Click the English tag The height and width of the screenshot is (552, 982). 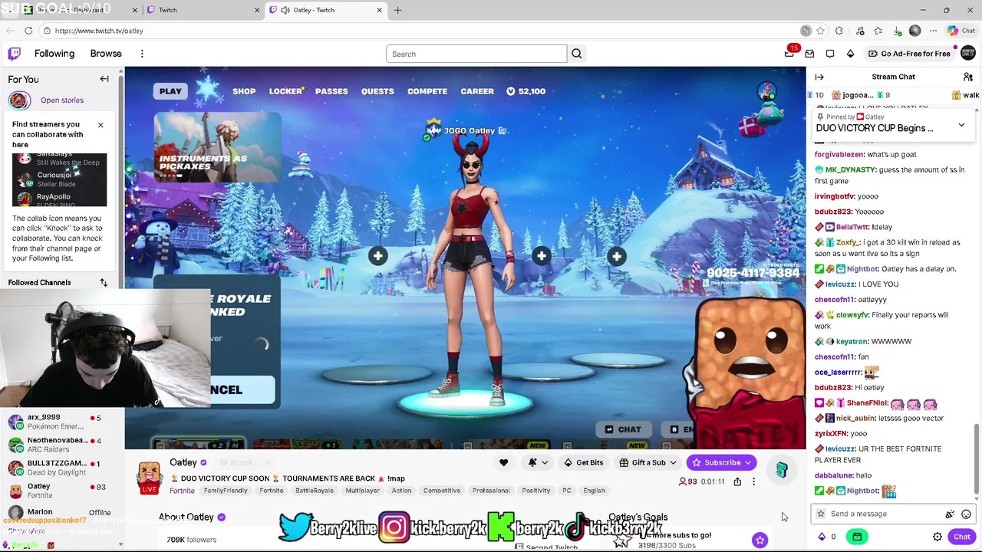click(x=594, y=491)
